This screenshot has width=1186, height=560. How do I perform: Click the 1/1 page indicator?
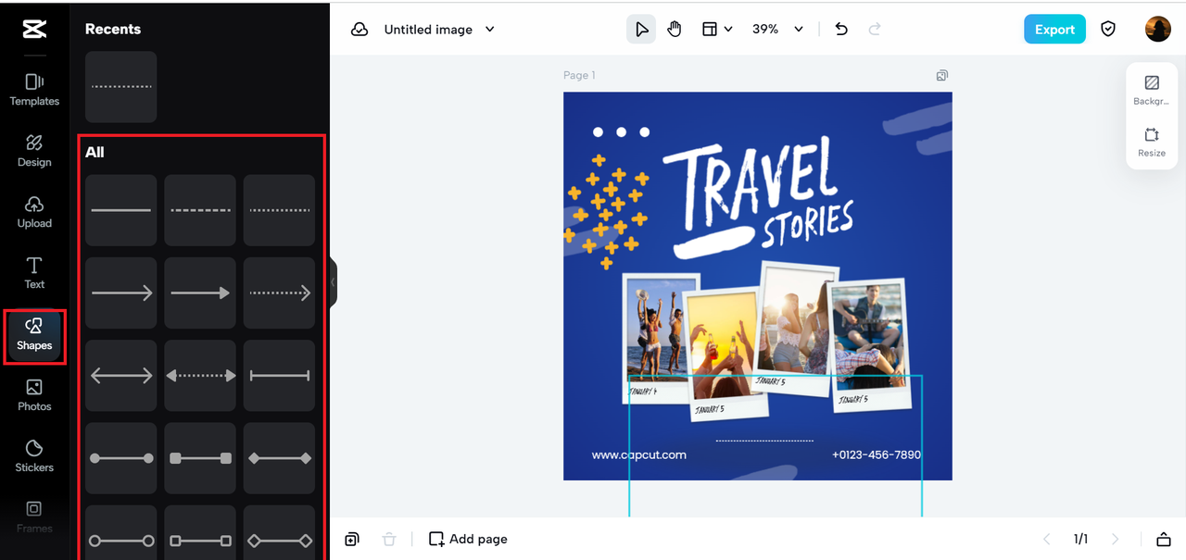[1080, 539]
